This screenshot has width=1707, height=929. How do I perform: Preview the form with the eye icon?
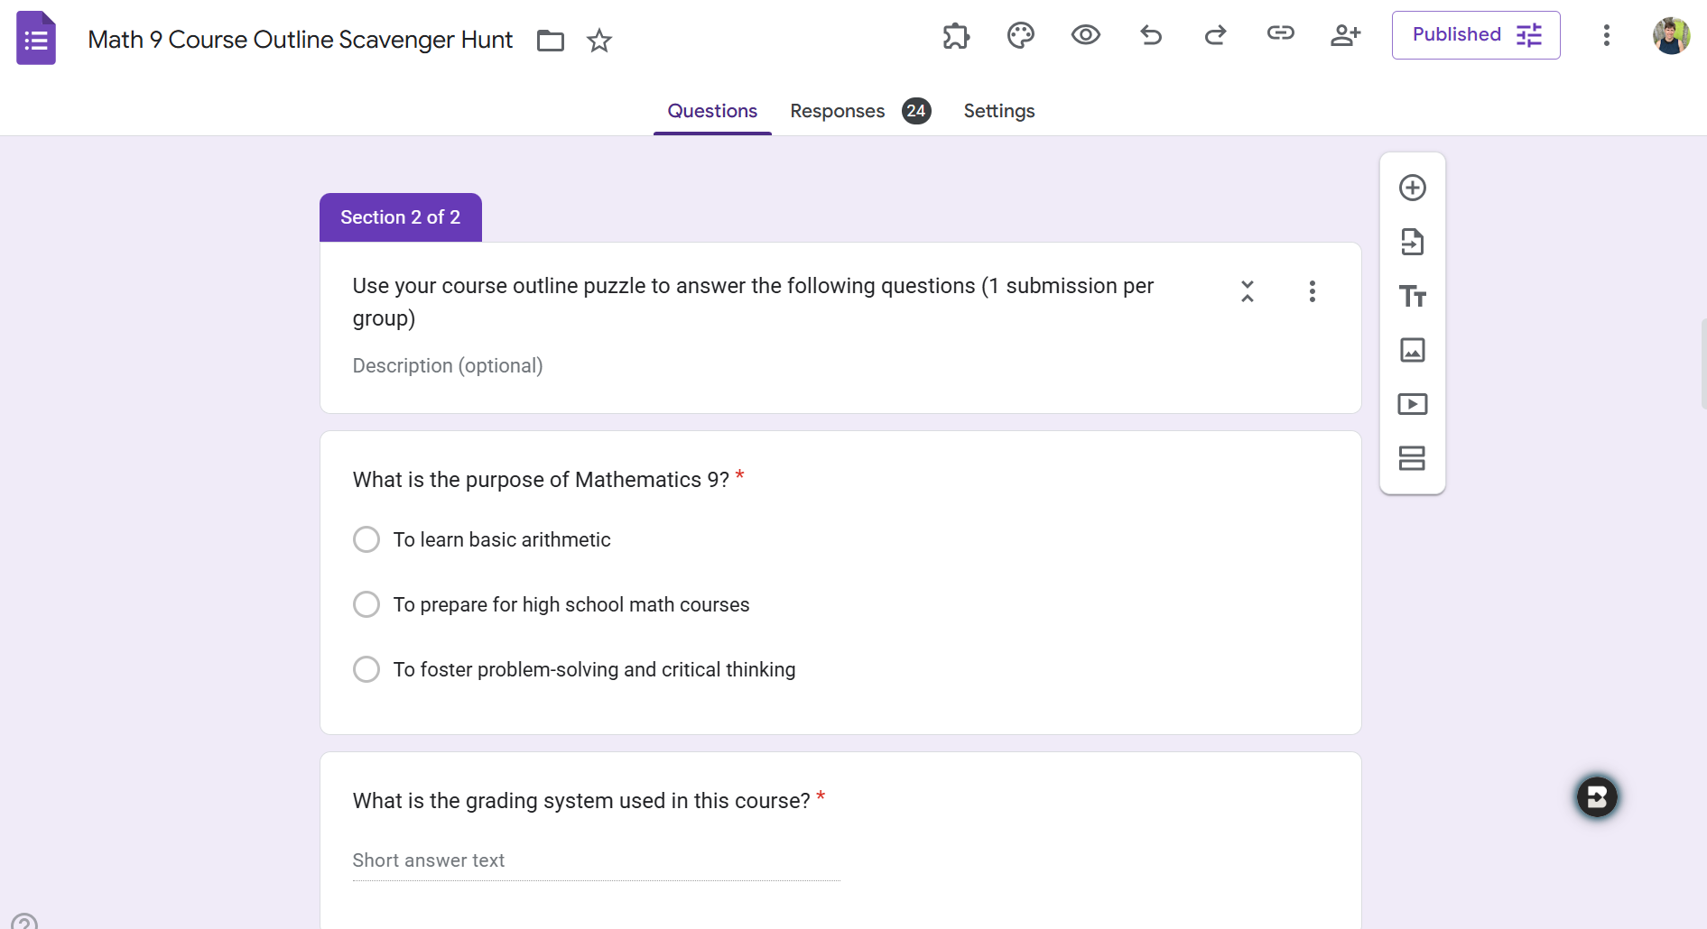(1085, 35)
